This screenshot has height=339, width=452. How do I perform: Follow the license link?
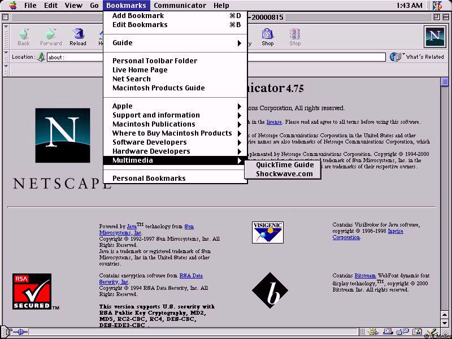pos(274,122)
